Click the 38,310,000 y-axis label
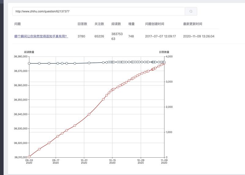The width and height of the screenshot is (245, 175). click(21, 157)
